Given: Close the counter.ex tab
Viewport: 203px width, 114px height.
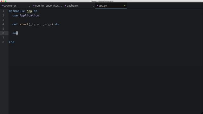Looking at the screenshot, I should [29, 6].
